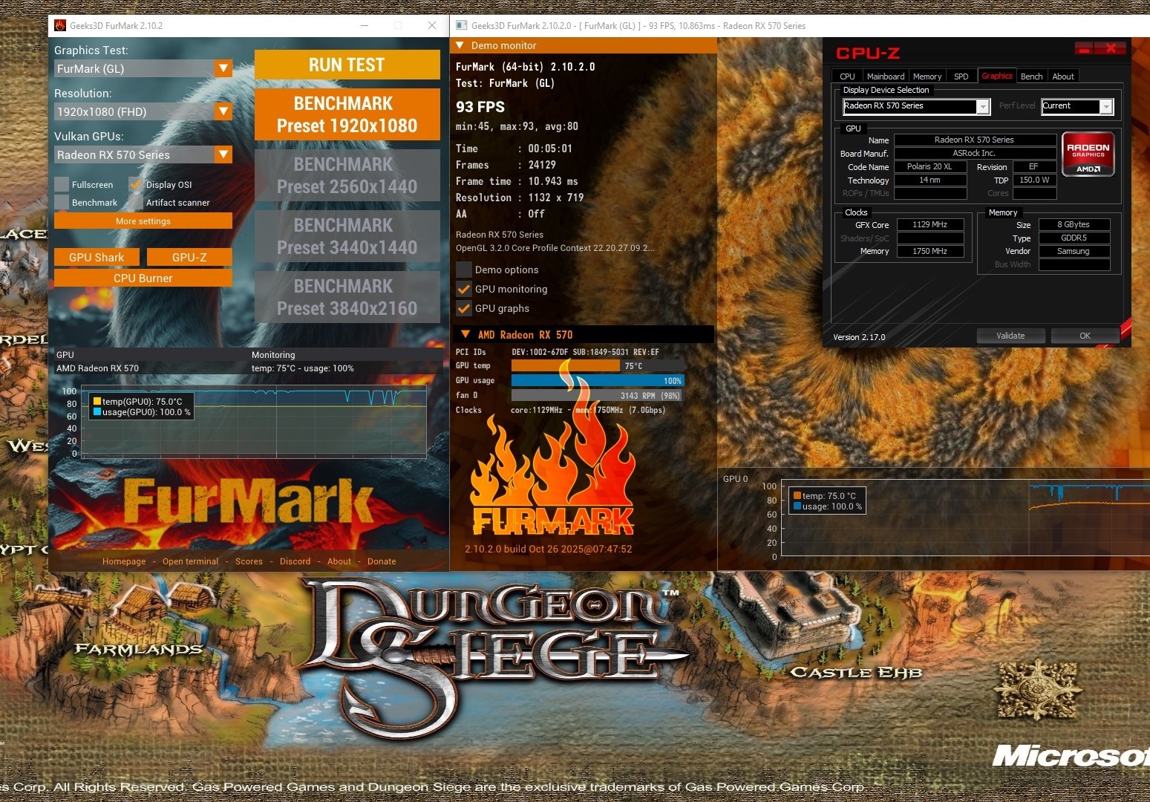The height and width of the screenshot is (802, 1150).
Task: Close the FurMark launcher window
Action: 432,25
